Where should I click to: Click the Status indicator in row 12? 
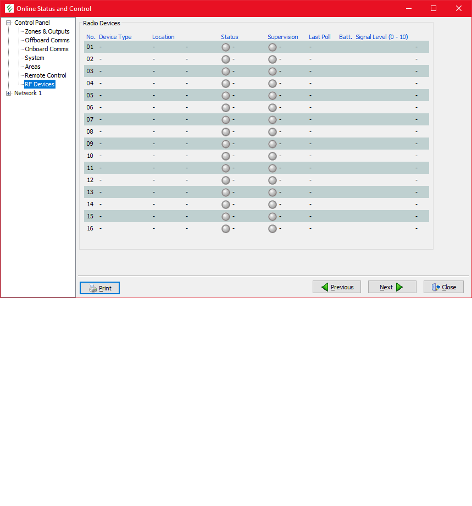pos(225,180)
